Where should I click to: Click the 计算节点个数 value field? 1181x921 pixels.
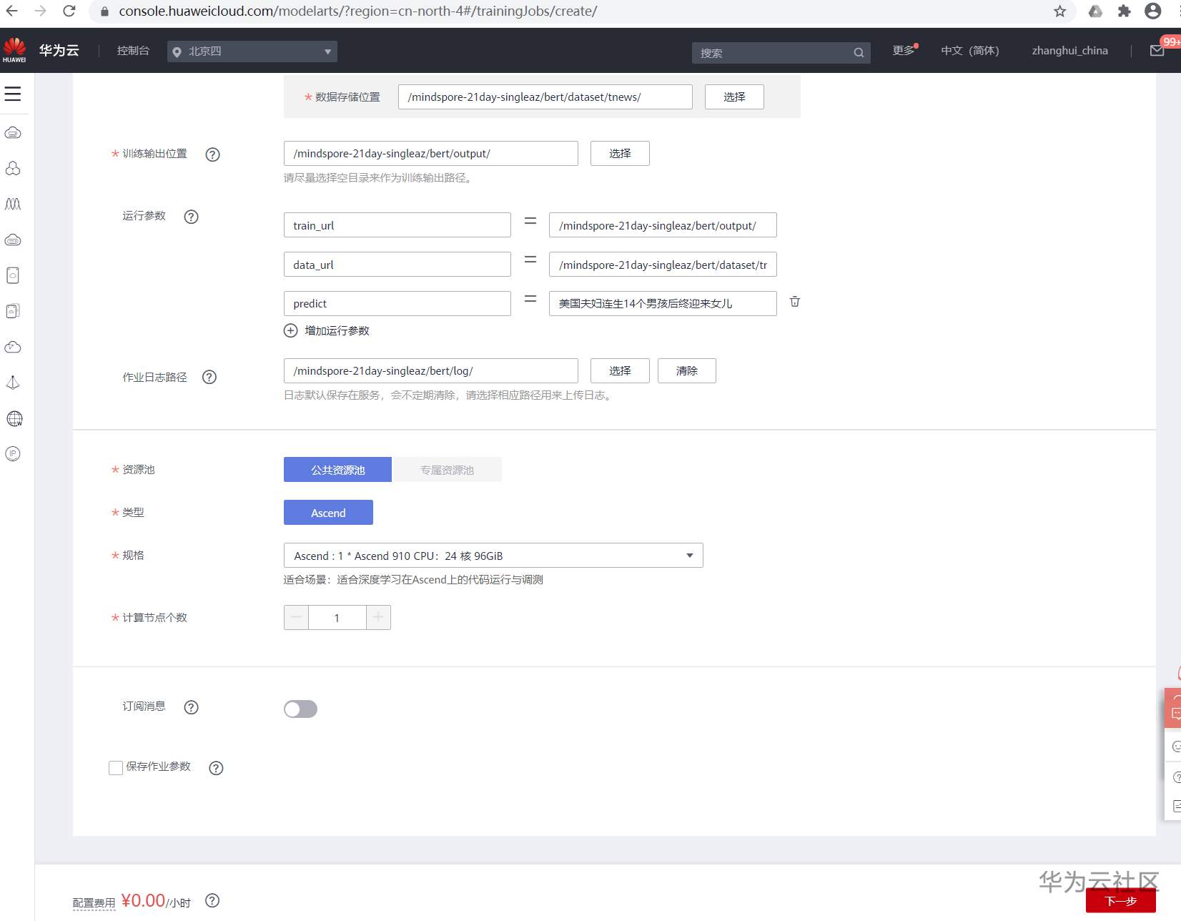pyautogui.click(x=337, y=618)
